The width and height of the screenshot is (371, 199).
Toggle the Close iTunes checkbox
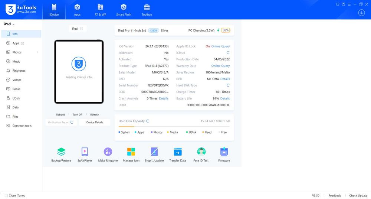pos(6,195)
